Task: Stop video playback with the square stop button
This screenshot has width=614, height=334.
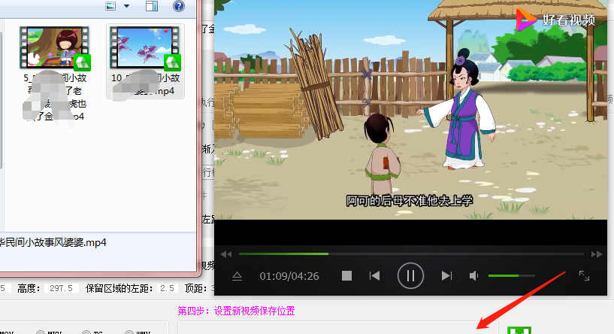Action: (x=346, y=276)
